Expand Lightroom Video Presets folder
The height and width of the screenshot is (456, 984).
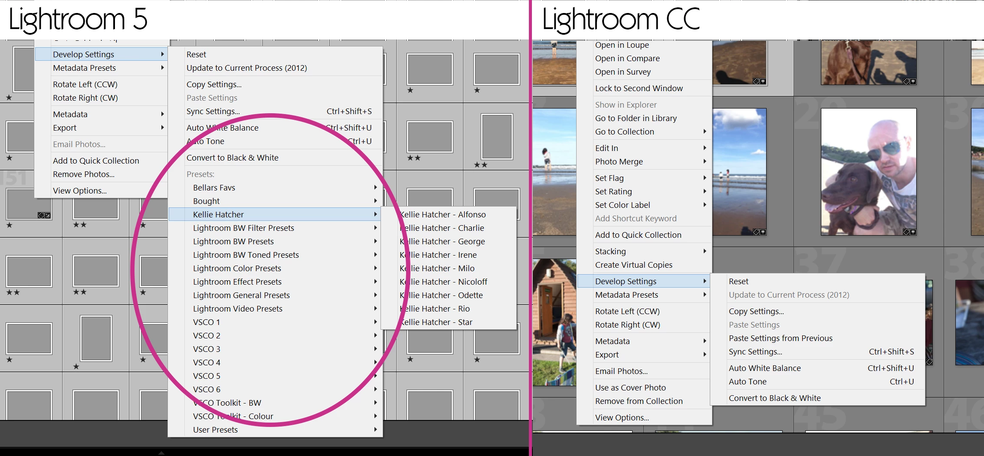(276, 308)
